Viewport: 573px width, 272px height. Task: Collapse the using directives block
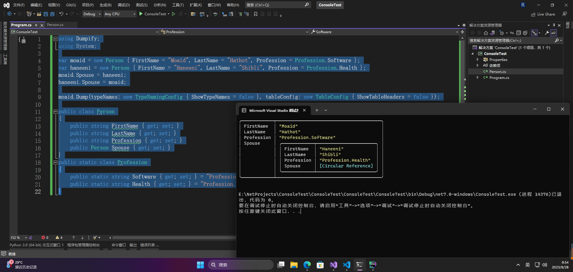click(55, 39)
